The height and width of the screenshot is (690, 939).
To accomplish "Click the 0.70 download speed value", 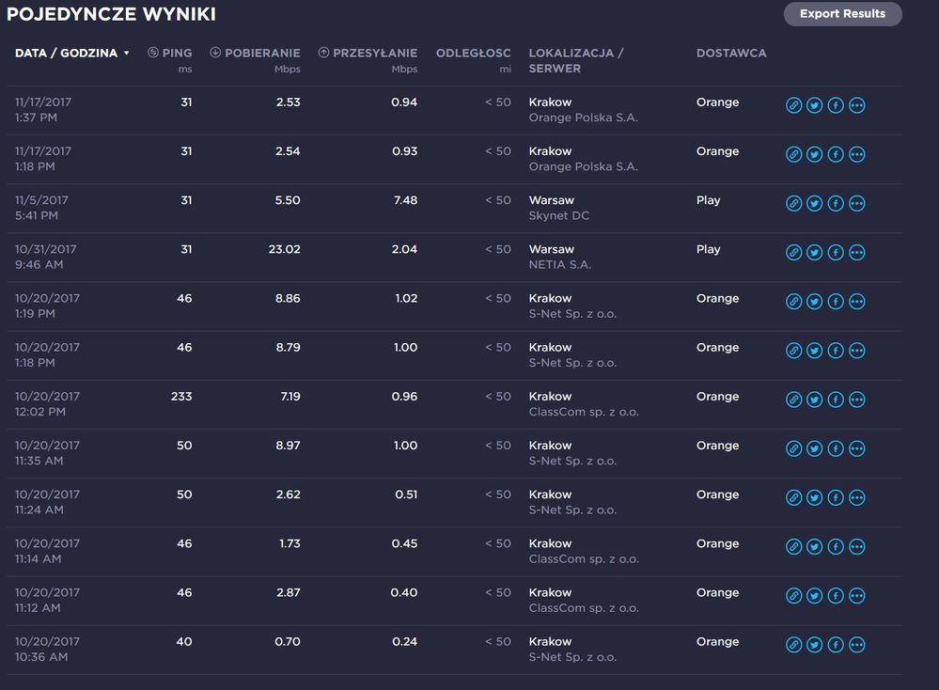I will click(x=288, y=641).
